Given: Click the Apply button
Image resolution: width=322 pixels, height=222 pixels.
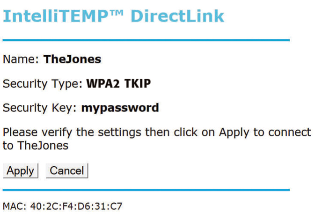Looking at the screenshot, I should [20, 171].
